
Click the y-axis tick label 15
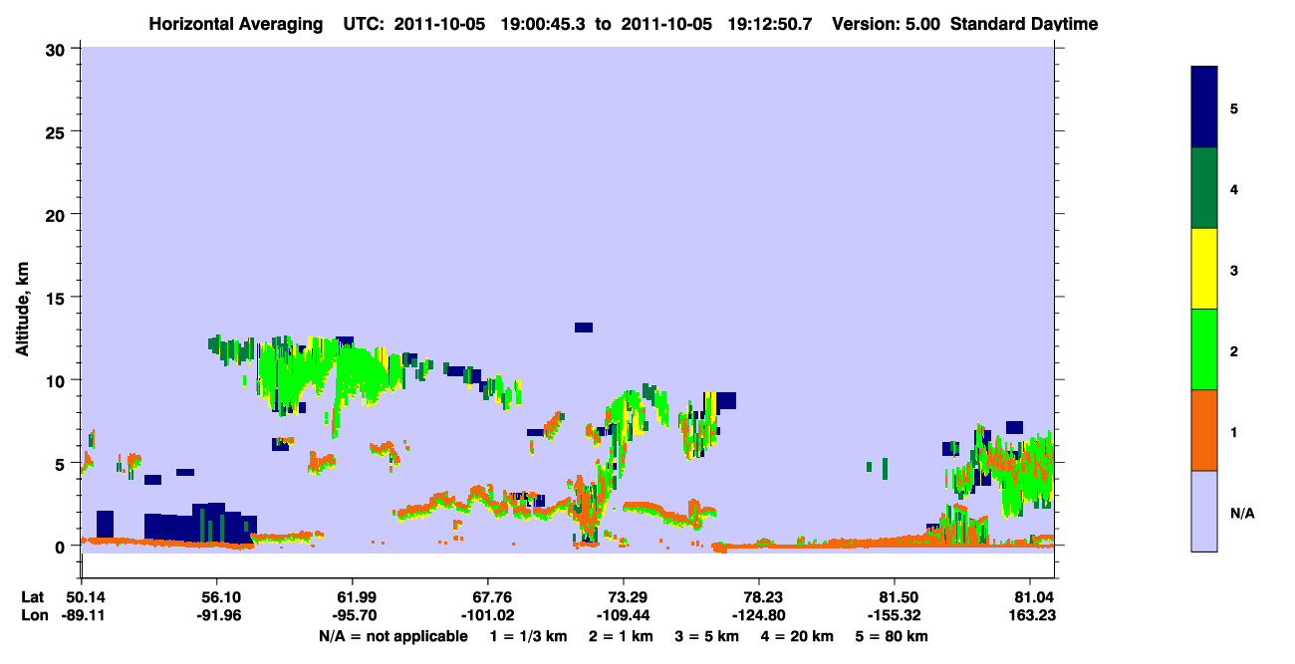point(57,298)
